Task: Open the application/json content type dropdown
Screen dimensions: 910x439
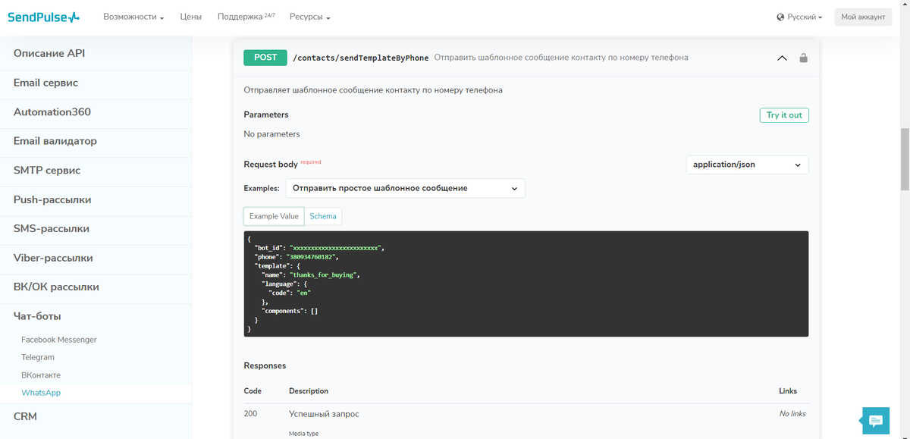Action: point(747,165)
